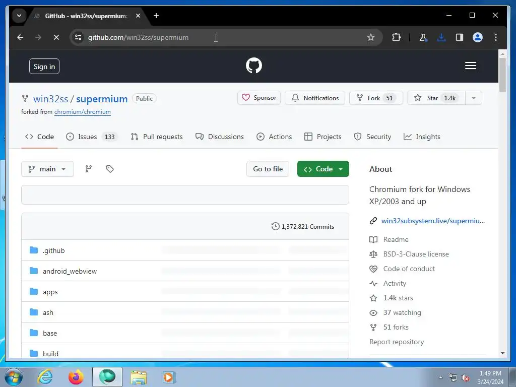The width and height of the screenshot is (516, 387).
Task: Select the Code tab
Action: pyautogui.click(x=39, y=137)
